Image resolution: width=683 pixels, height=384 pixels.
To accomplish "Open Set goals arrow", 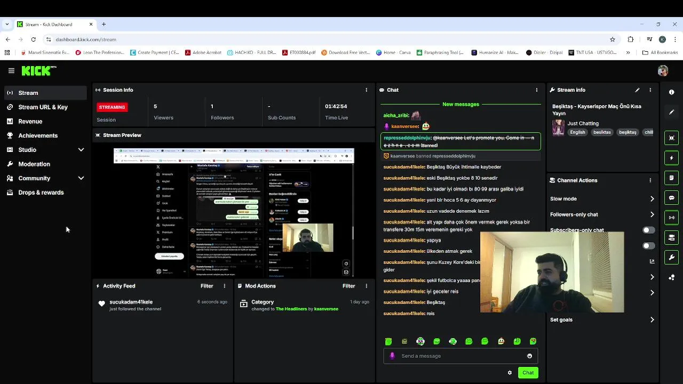I will 652,320.
